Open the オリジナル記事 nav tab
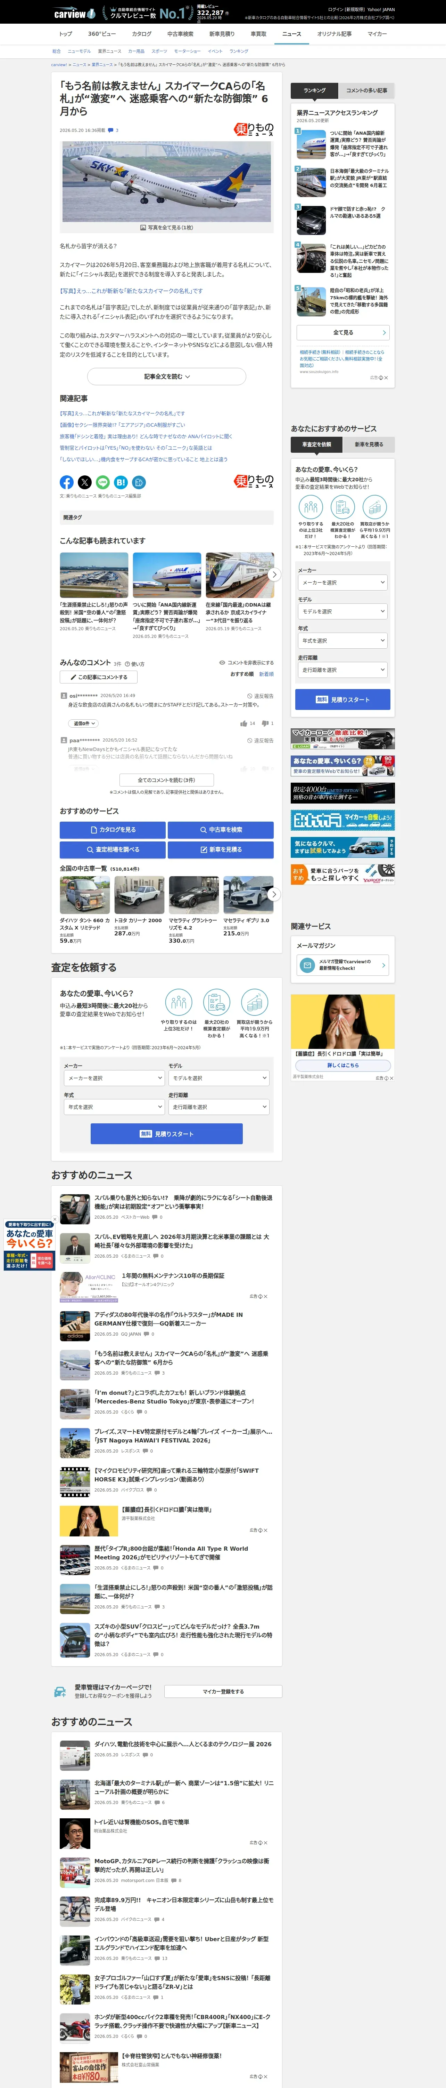 pos(334,34)
